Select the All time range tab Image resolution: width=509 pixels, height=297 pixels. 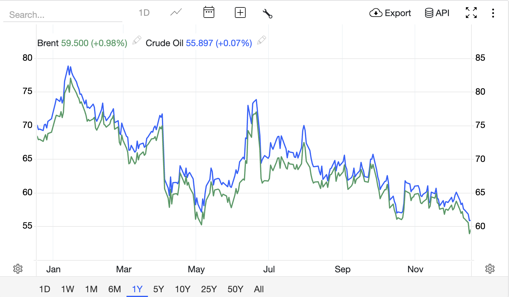[x=258, y=288]
